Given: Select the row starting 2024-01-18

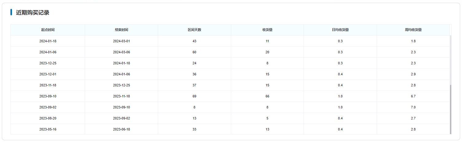Looking at the screenshot, I should pyautogui.click(x=230, y=41).
